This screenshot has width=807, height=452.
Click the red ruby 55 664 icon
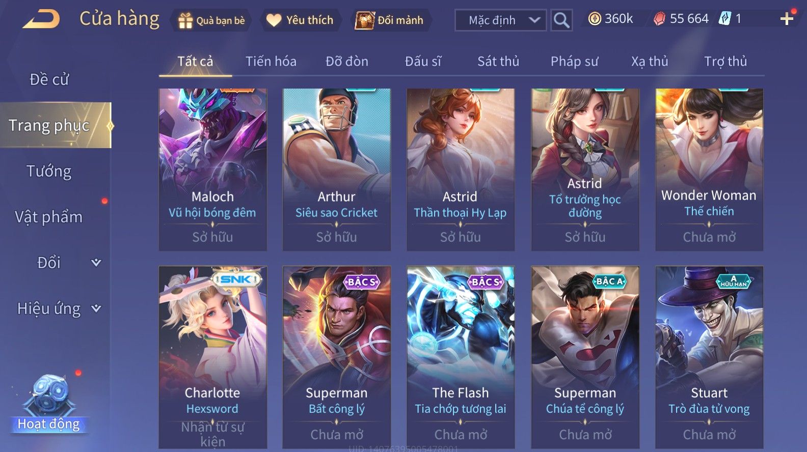pos(660,19)
